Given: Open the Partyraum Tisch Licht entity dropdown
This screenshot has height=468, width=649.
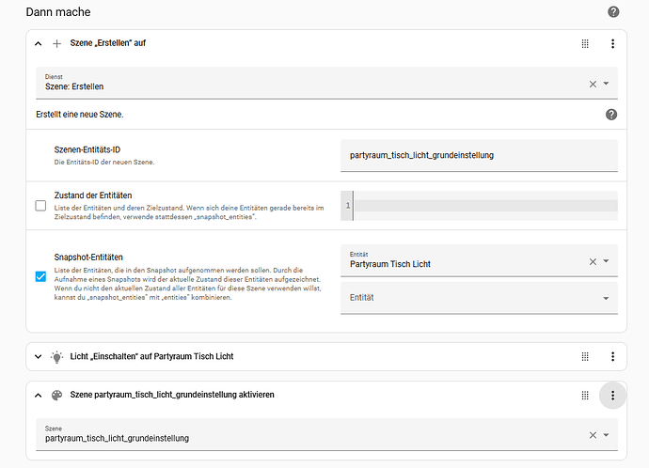Looking at the screenshot, I should (606, 261).
